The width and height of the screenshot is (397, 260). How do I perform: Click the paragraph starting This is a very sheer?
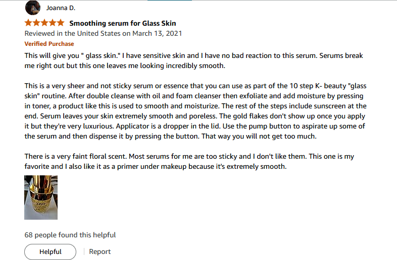pyautogui.click(x=195, y=111)
